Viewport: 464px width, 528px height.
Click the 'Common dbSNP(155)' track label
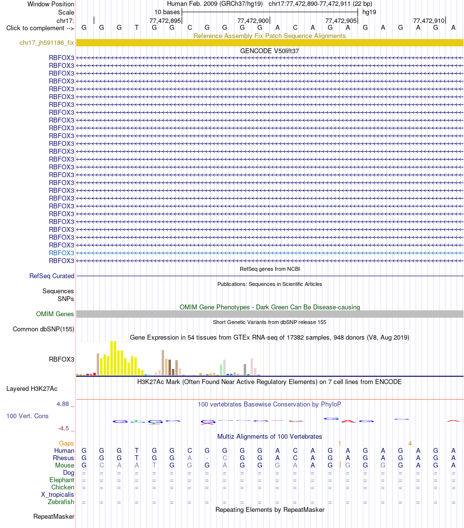(x=43, y=329)
